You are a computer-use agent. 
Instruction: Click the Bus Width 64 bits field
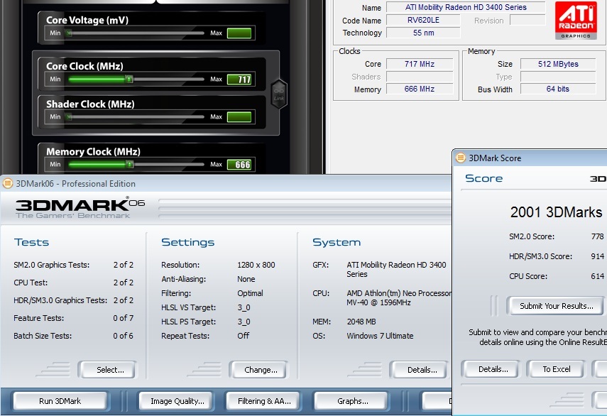558,89
